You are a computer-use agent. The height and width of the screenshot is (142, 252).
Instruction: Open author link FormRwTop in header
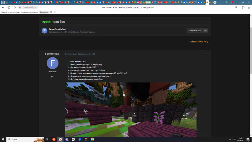tap(60, 29)
